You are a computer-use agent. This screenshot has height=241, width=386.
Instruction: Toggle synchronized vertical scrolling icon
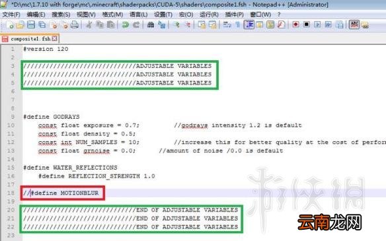[x=202, y=24]
